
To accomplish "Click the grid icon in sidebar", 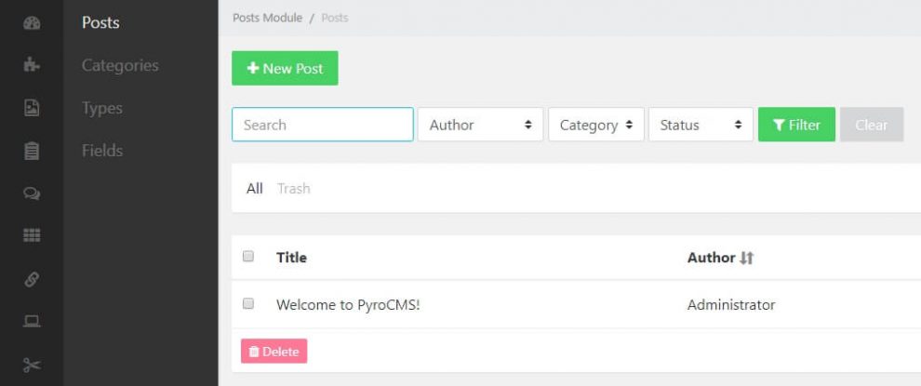I will 32,236.
